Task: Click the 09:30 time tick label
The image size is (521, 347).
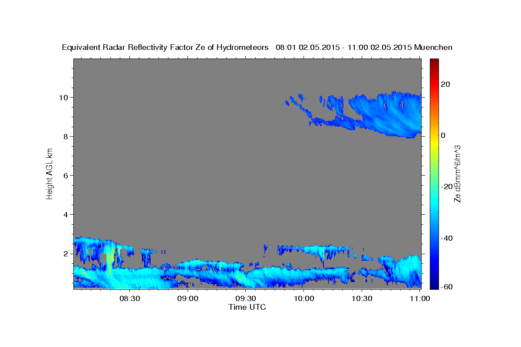Action: click(x=246, y=298)
